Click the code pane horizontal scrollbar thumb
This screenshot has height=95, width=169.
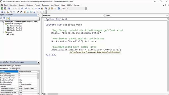(x=53, y=94)
